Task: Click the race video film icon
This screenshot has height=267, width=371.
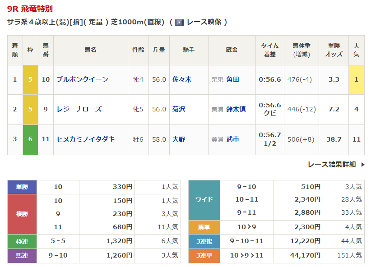Action: [x=179, y=22]
